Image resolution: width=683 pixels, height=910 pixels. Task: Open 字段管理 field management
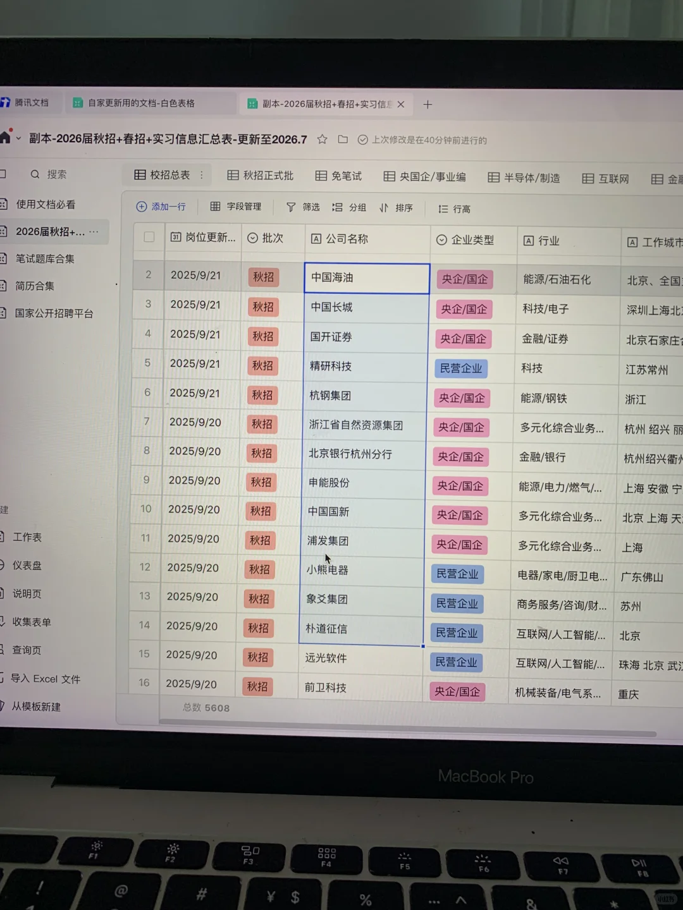[x=236, y=207]
